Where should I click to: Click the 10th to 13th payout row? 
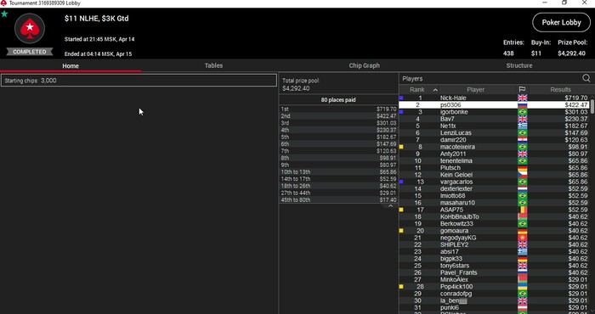point(338,172)
